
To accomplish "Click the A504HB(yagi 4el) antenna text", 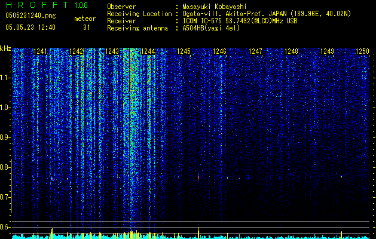I will coord(211,28).
